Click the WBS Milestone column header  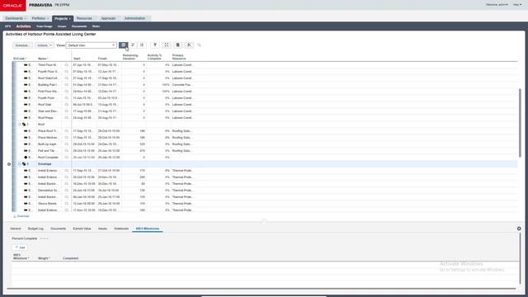pos(21,257)
